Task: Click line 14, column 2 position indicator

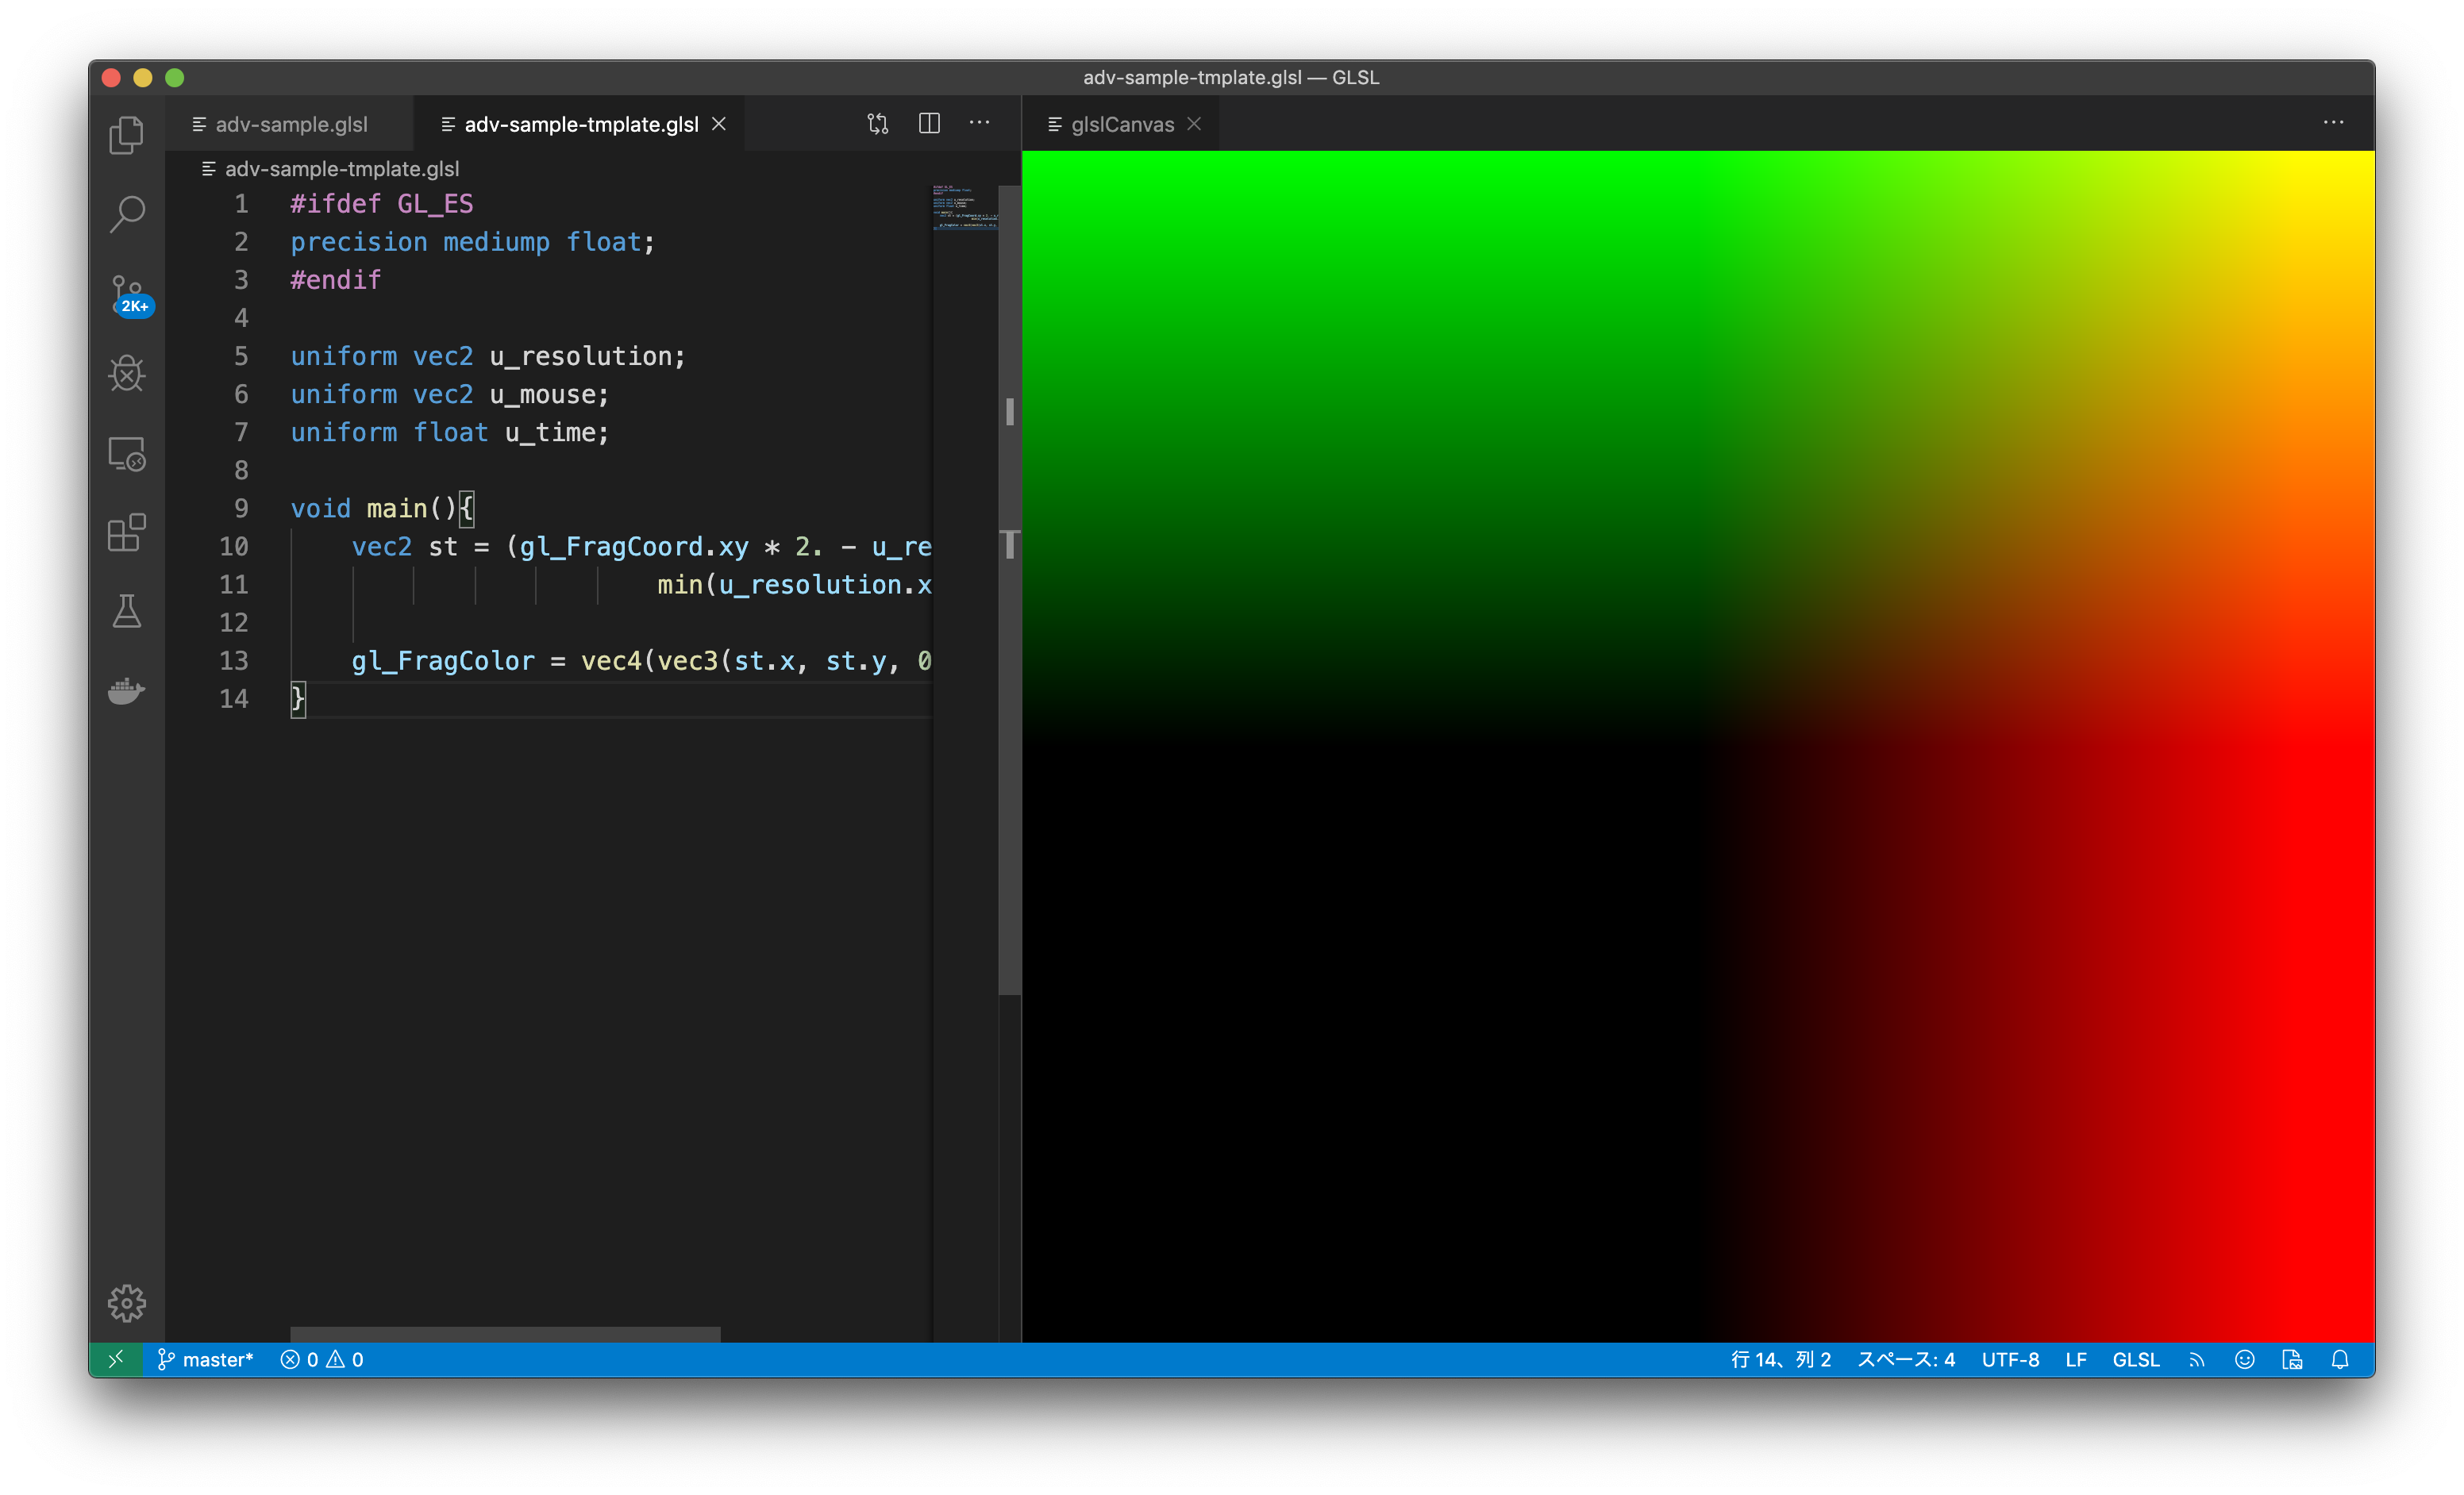Action: click(x=1781, y=1359)
